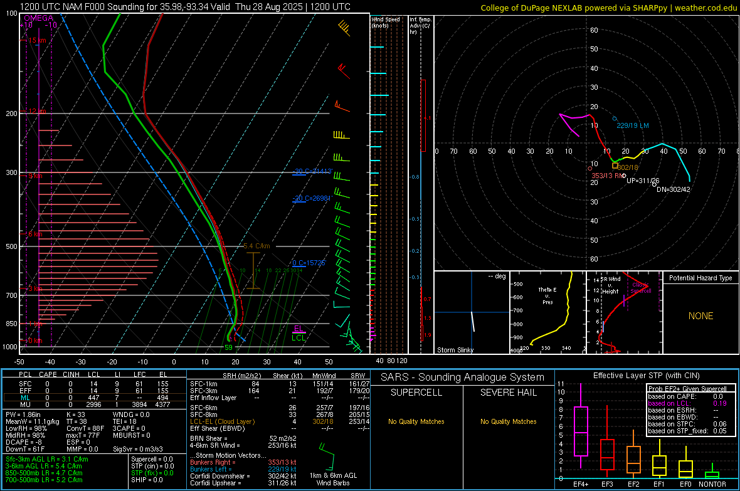Click the SEVERE HAIL column heading
Viewport: 740px width, 491px height.
click(x=508, y=393)
